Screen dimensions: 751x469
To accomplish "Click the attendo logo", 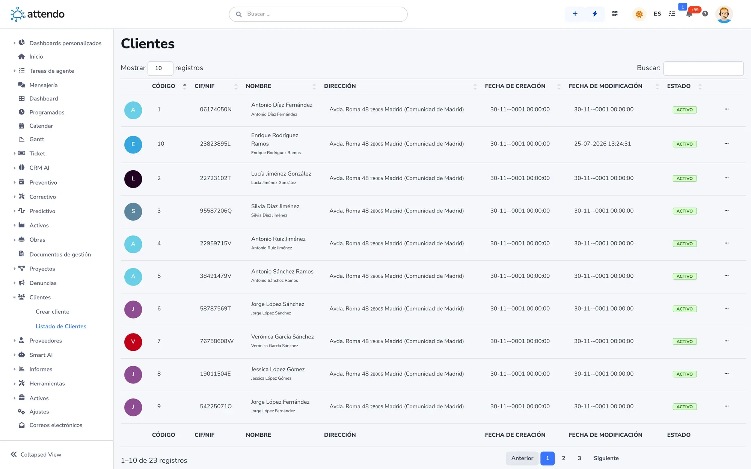I will tap(38, 14).
